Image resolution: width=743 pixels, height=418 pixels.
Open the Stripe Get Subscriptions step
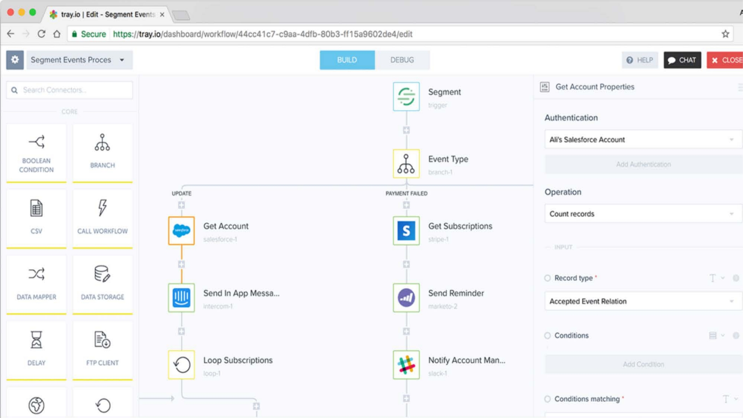(406, 231)
